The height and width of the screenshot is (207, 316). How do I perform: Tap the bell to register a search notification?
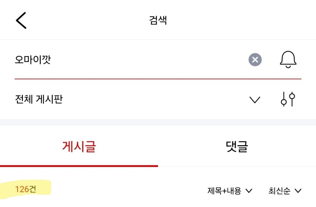288,60
